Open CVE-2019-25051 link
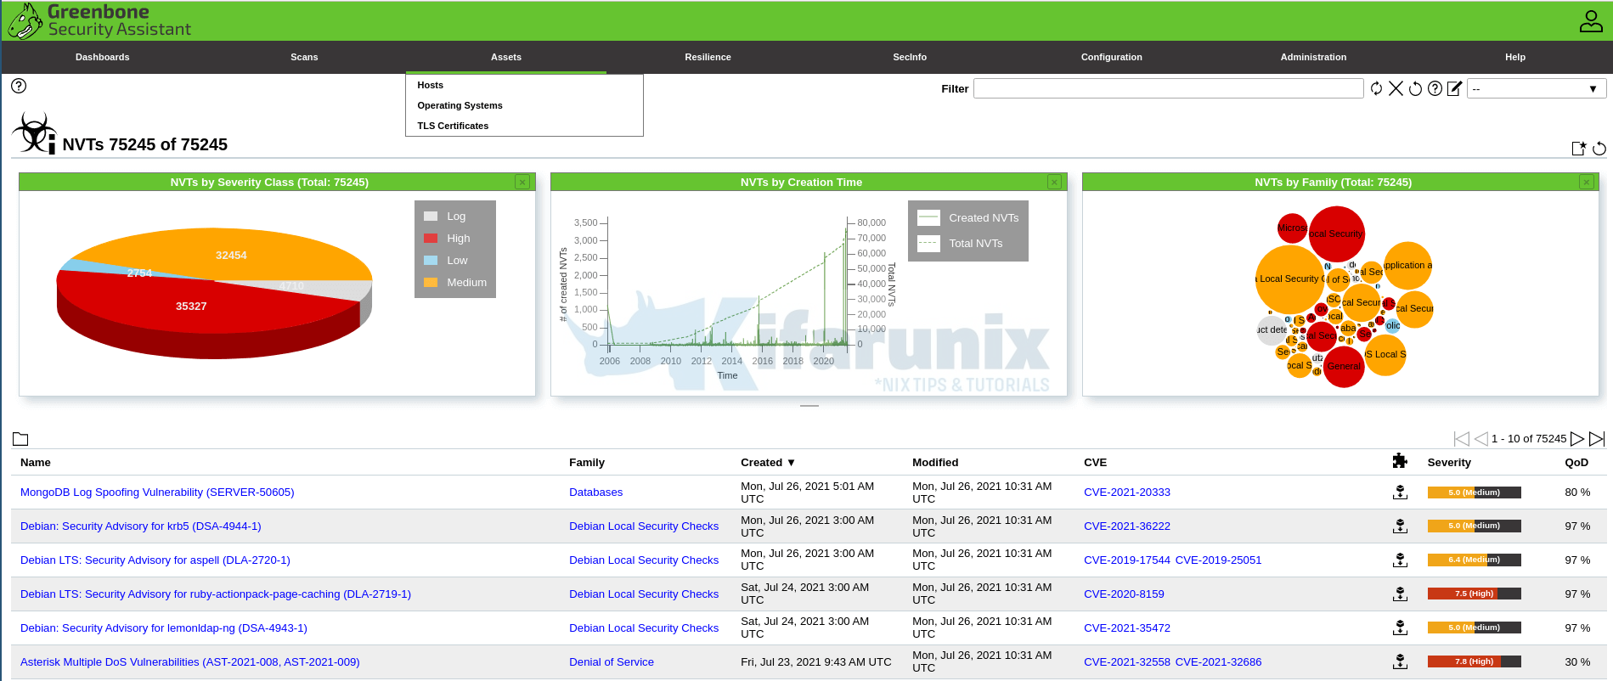This screenshot has width=1613, height=681. point(1218,560)
